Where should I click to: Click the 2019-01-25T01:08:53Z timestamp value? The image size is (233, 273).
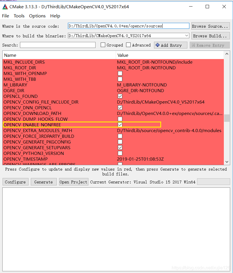point(140,159)
